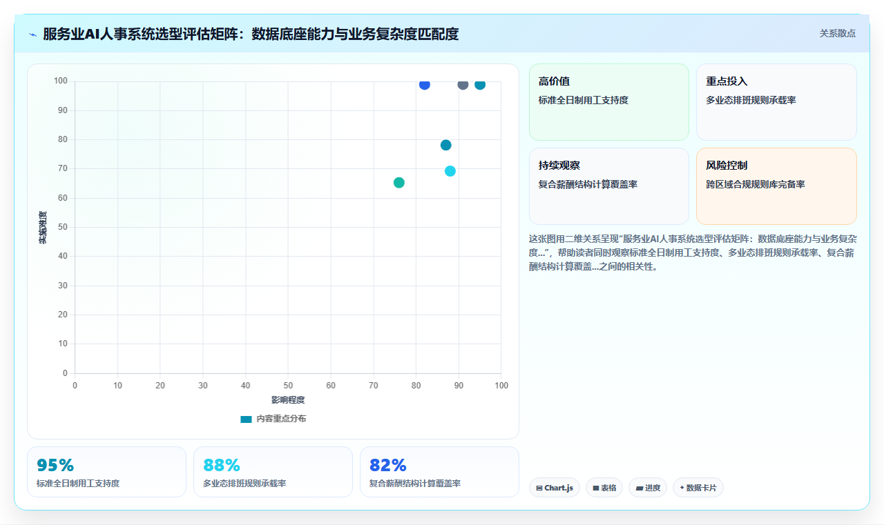884x525 pixels.
Task: Click the main title 服务业AI人事系统选型评估矩阵
Action: tap(251, 34)
